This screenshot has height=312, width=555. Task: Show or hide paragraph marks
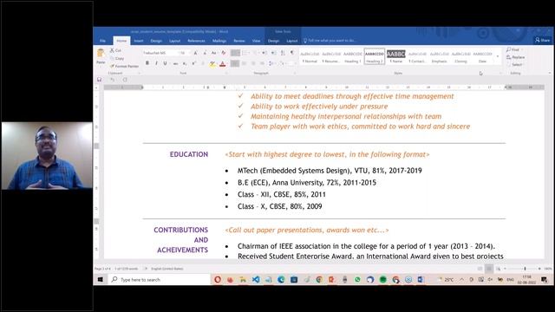[292, 53]
